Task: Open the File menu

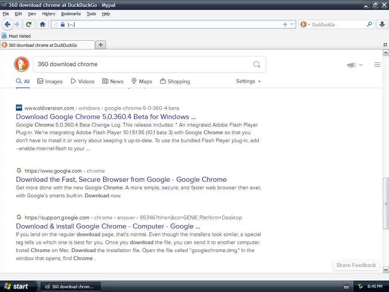Action: coord(6,14)
